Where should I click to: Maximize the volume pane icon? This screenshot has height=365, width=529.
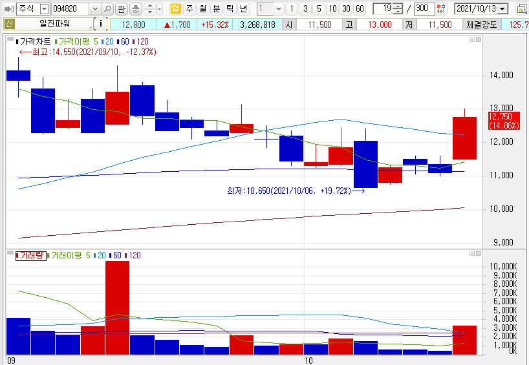tap(472, 253)
